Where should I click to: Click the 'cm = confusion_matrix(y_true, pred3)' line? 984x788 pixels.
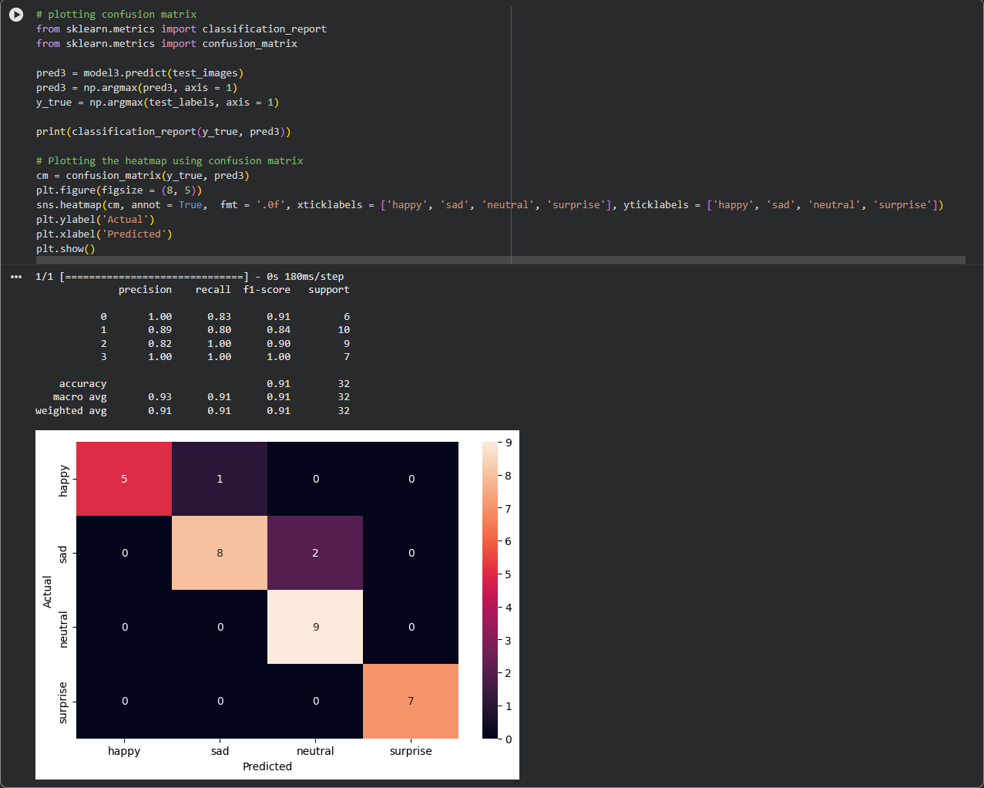pyautogui.click(x=143, y=176)
